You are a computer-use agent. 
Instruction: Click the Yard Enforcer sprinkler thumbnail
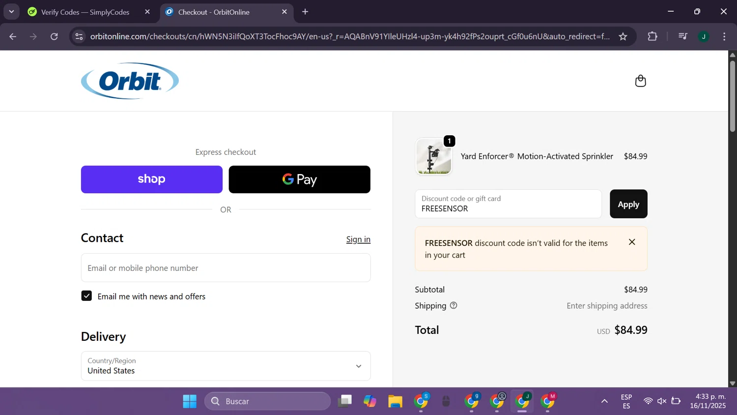(x=433, y=156)
